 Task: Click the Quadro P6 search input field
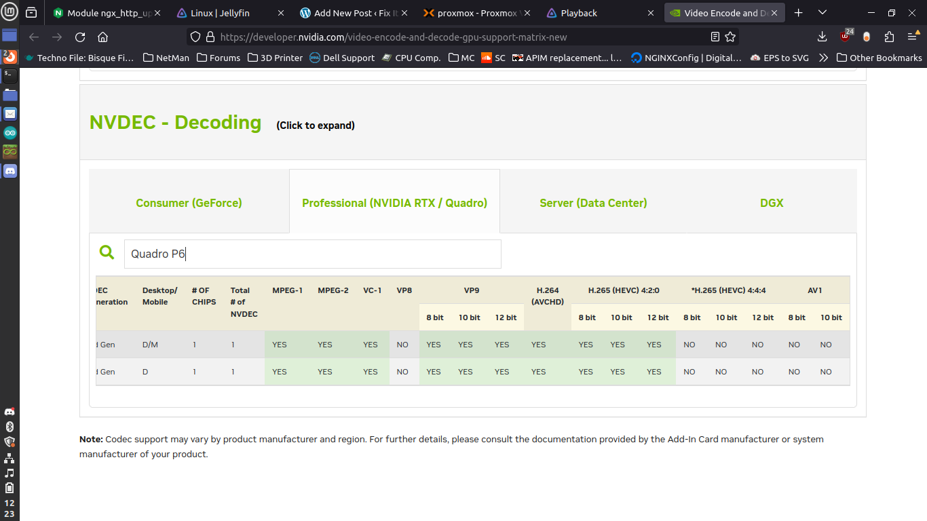[312, 254]
